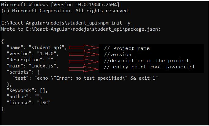Click the "// entry point root javascript" annotation
The width and height of the screenshot is (209, 126).
150,67
